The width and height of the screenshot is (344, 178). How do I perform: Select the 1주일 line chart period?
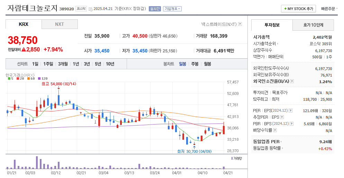(x=48, y=64)
